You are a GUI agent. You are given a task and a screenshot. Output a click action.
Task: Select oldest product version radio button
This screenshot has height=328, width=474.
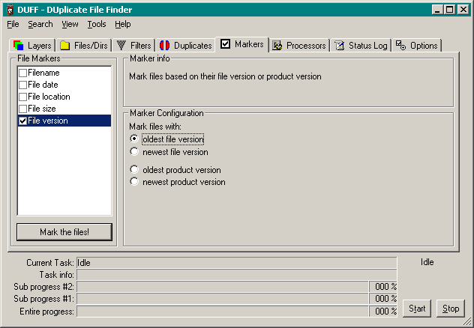[x=134, y=169]
